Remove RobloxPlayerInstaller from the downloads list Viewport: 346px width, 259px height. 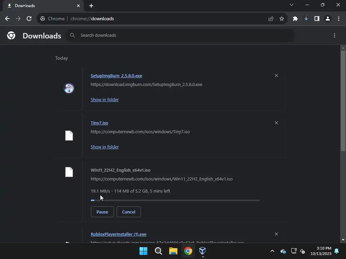click(276, 234)
